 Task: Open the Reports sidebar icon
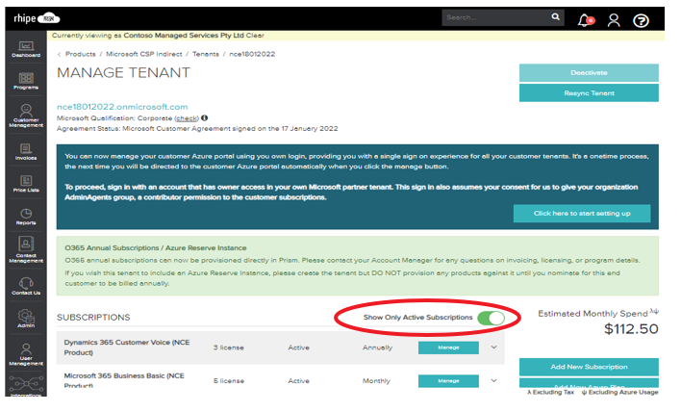tap(26, 217)
